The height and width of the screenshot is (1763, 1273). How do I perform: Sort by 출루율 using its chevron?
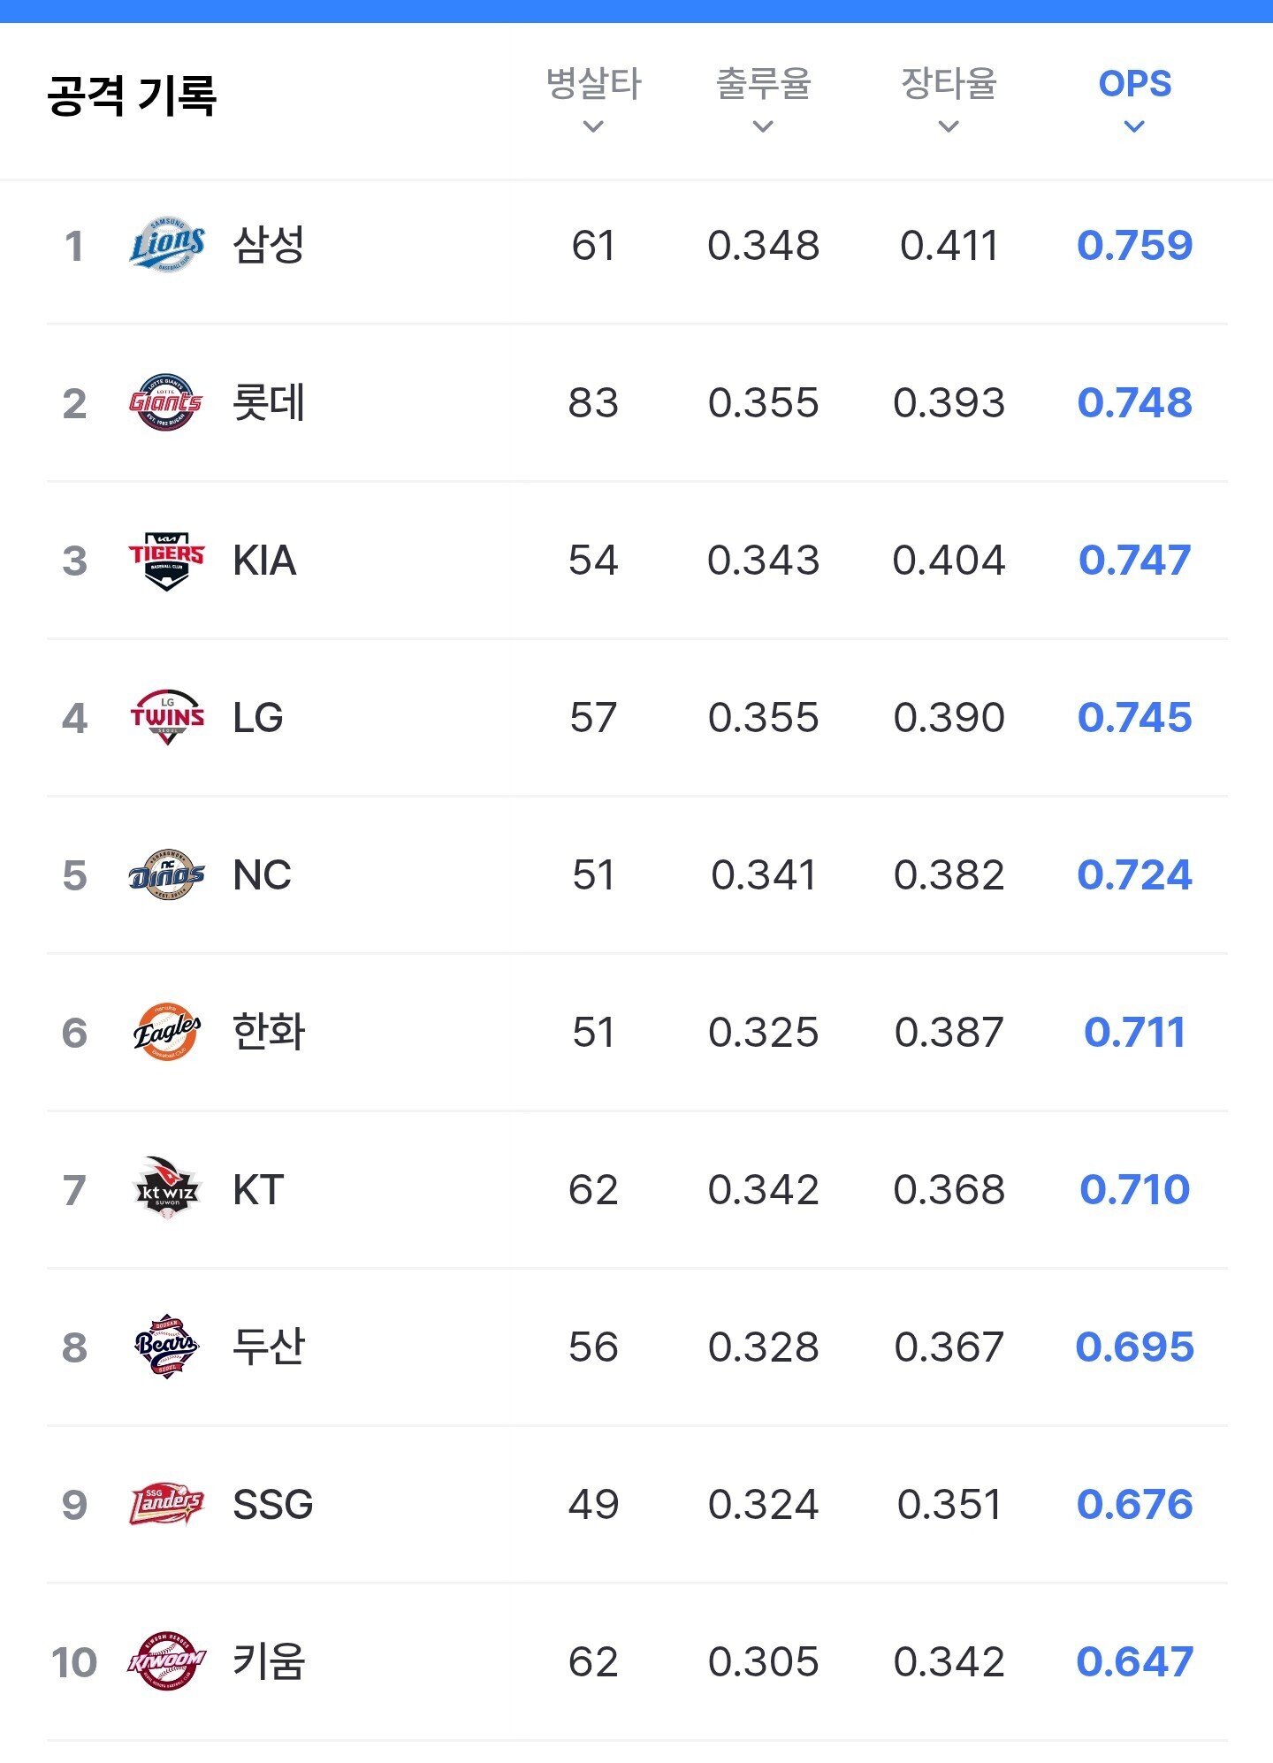tap(763, 126)
